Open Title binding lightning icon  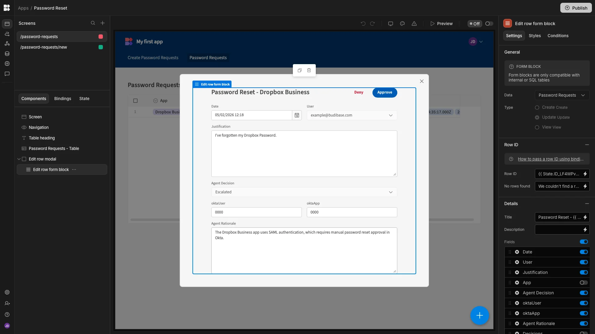tap(585, 217)
